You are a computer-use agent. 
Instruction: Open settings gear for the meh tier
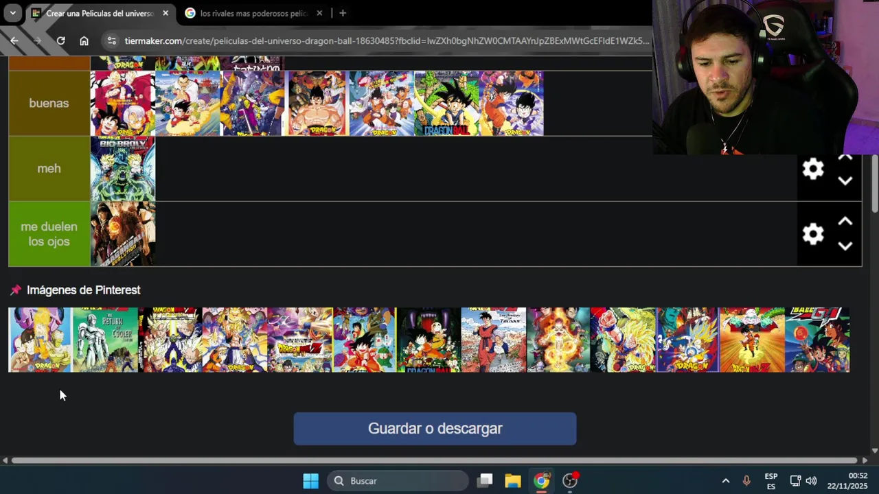[813, 169]
